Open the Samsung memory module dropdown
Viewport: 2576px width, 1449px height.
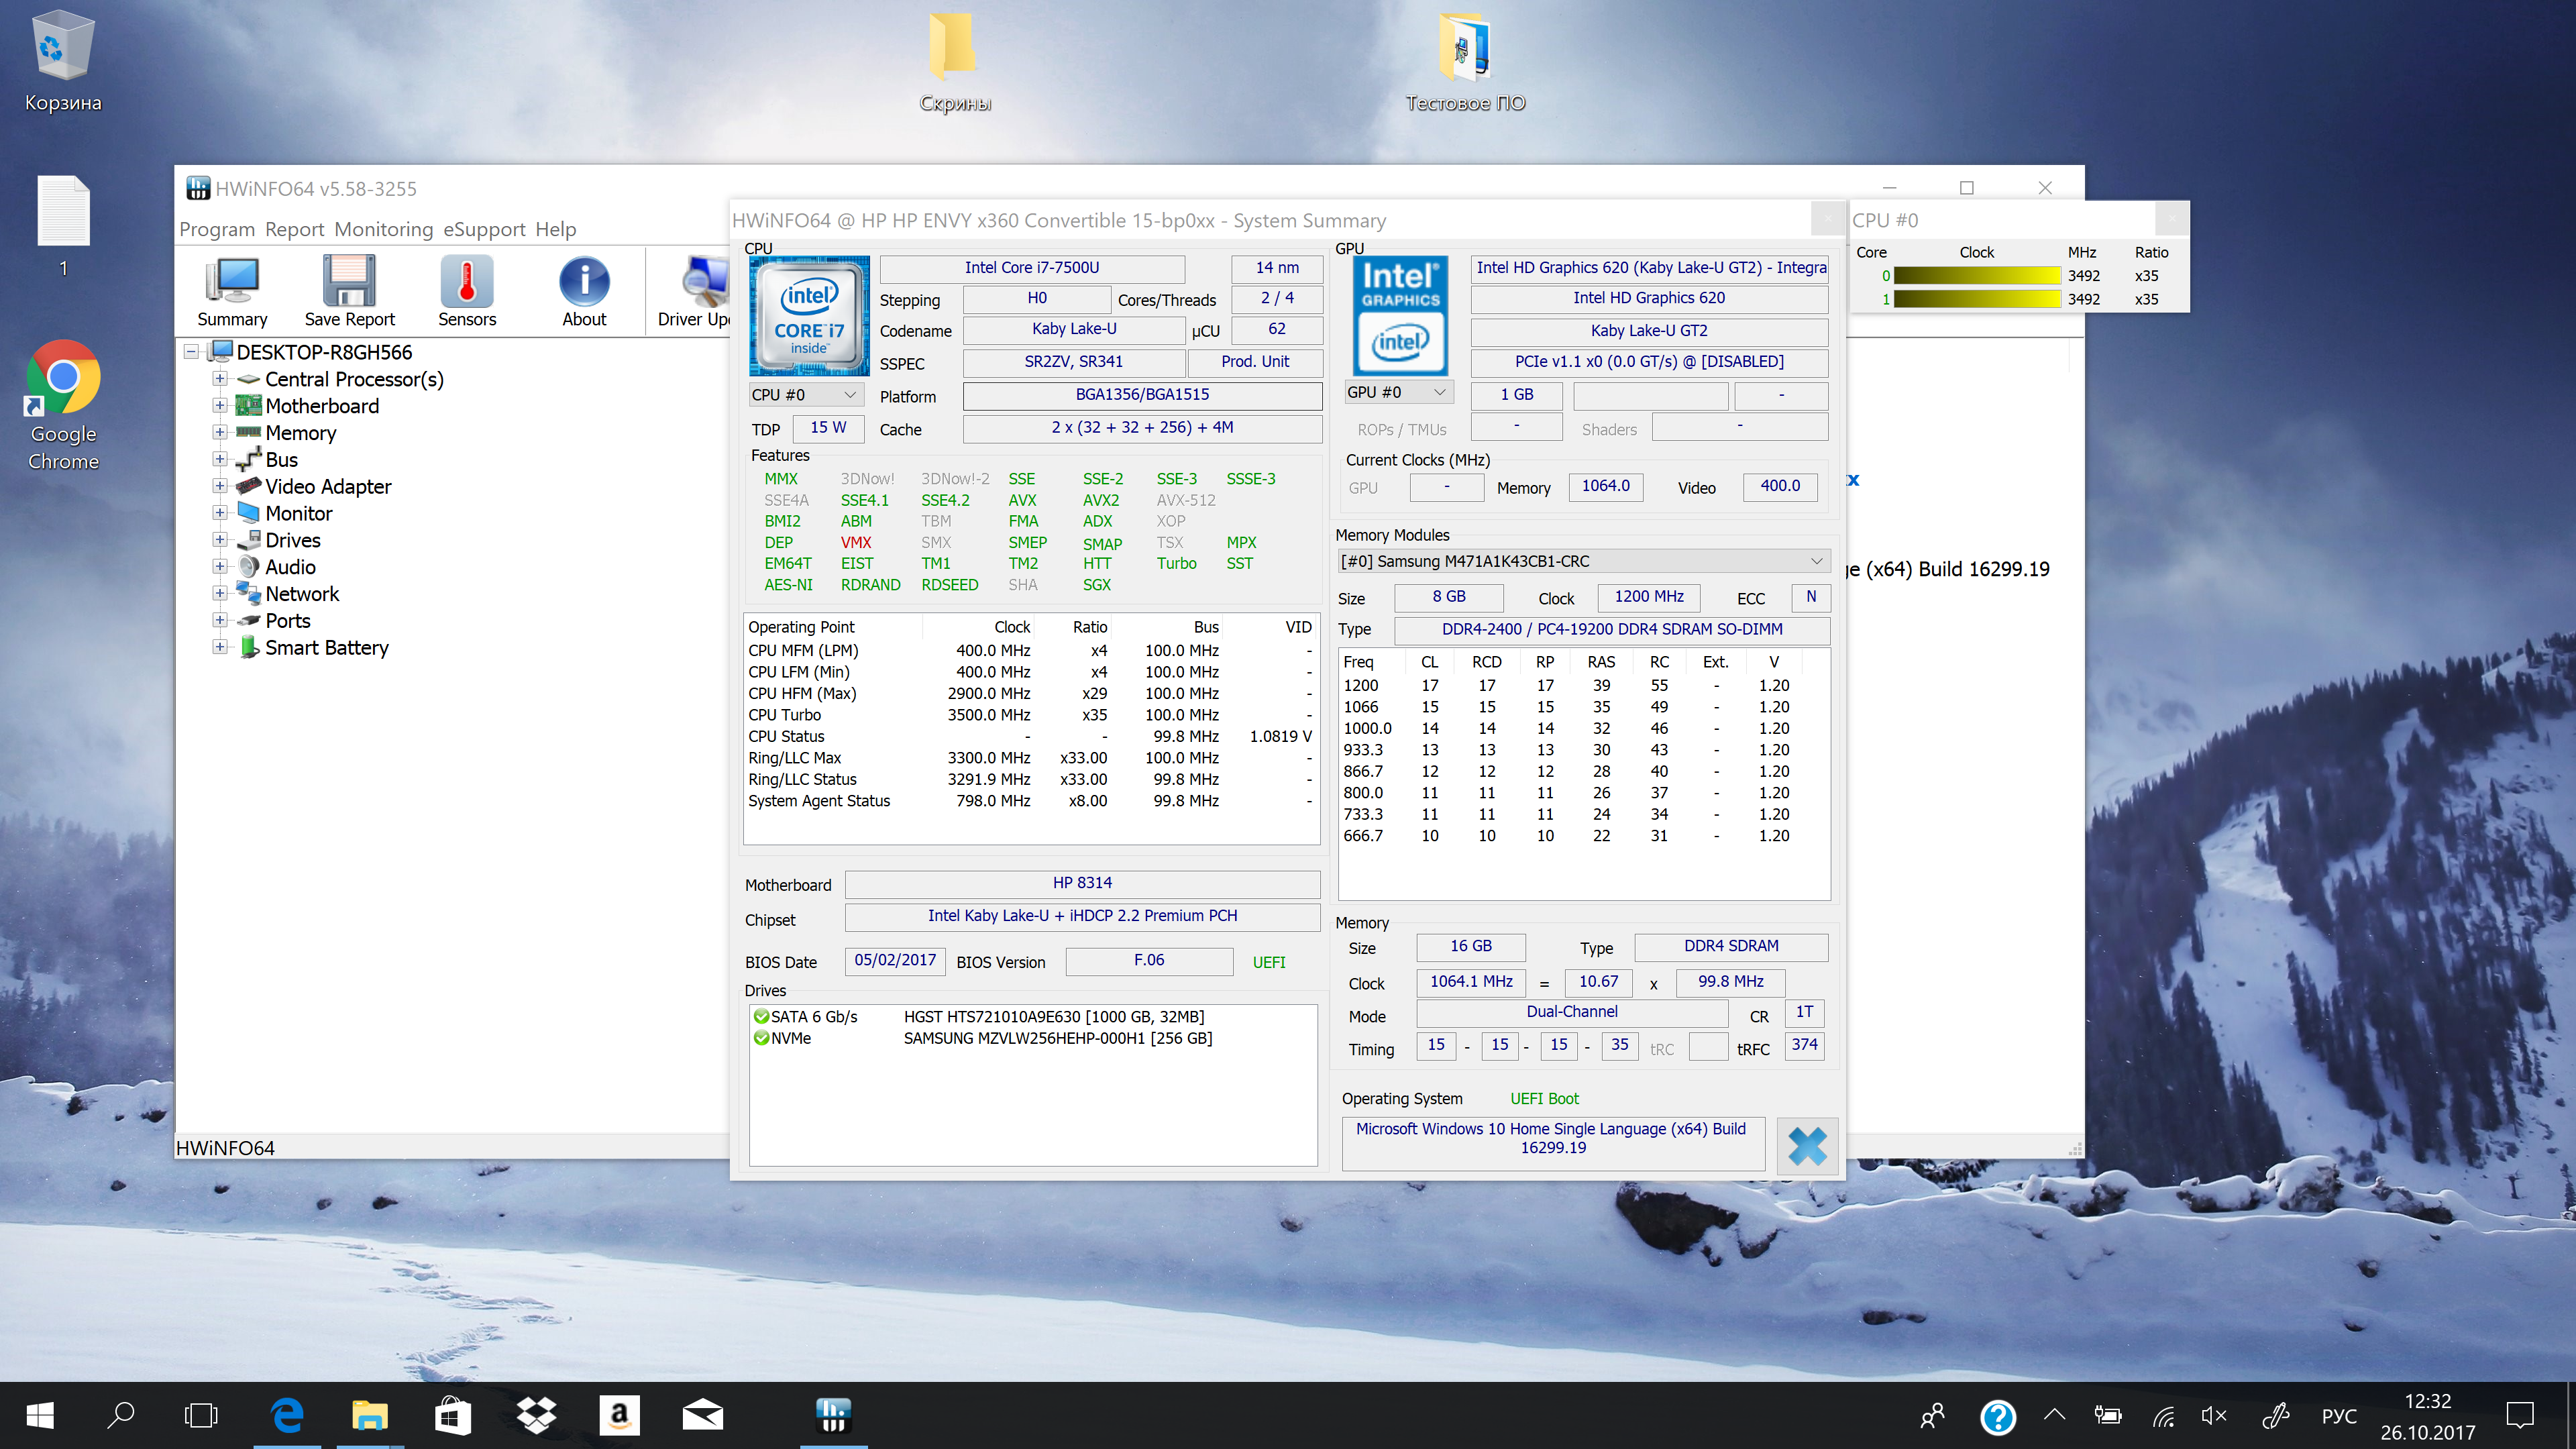(1584, 562)
